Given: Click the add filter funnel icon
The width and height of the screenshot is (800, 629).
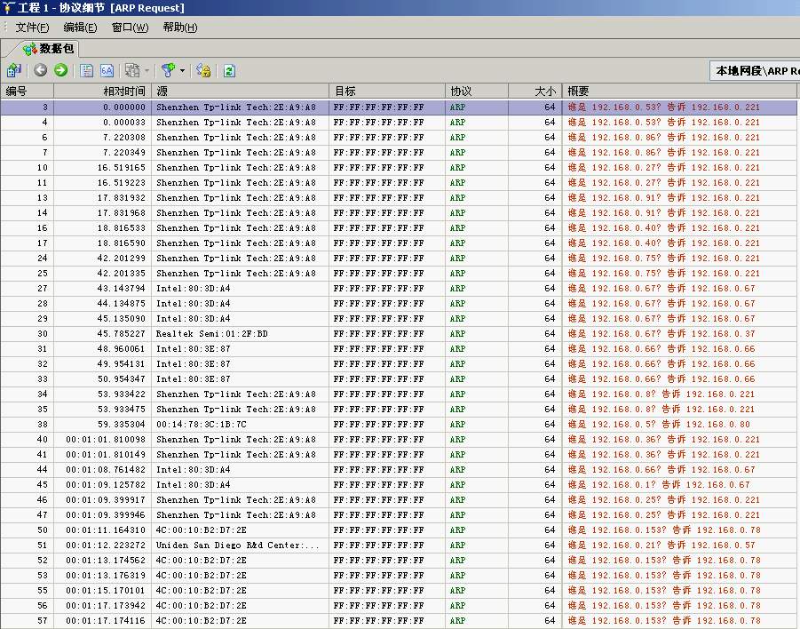Looking at the screenshot, I should (x=168, y=70).
